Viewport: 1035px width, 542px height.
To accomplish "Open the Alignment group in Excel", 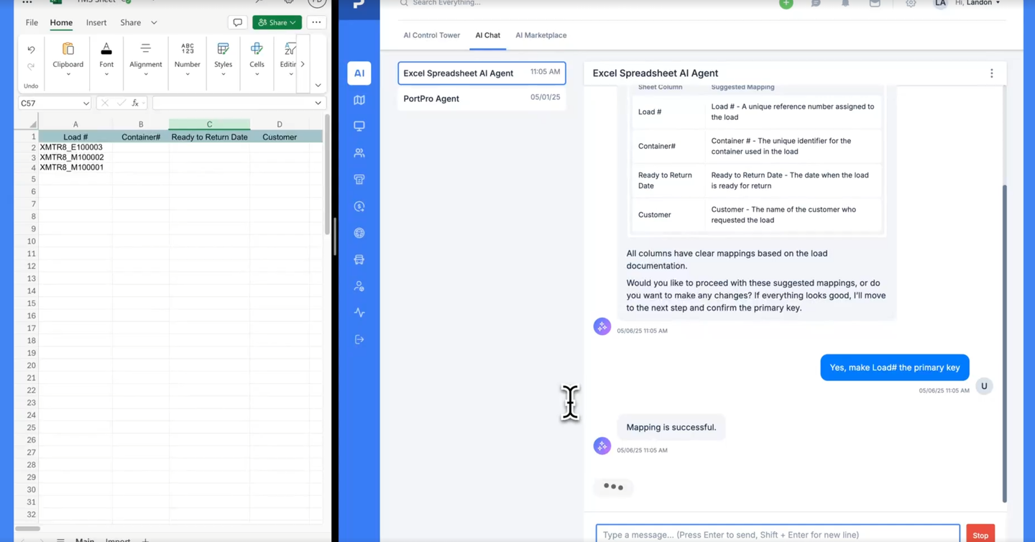I will (x=146, y=59).
